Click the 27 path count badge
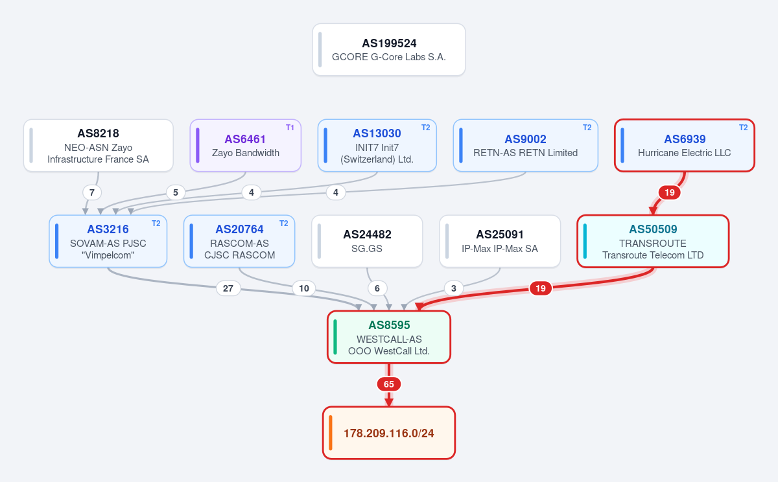The image size is (778, 482). point(228,288)
